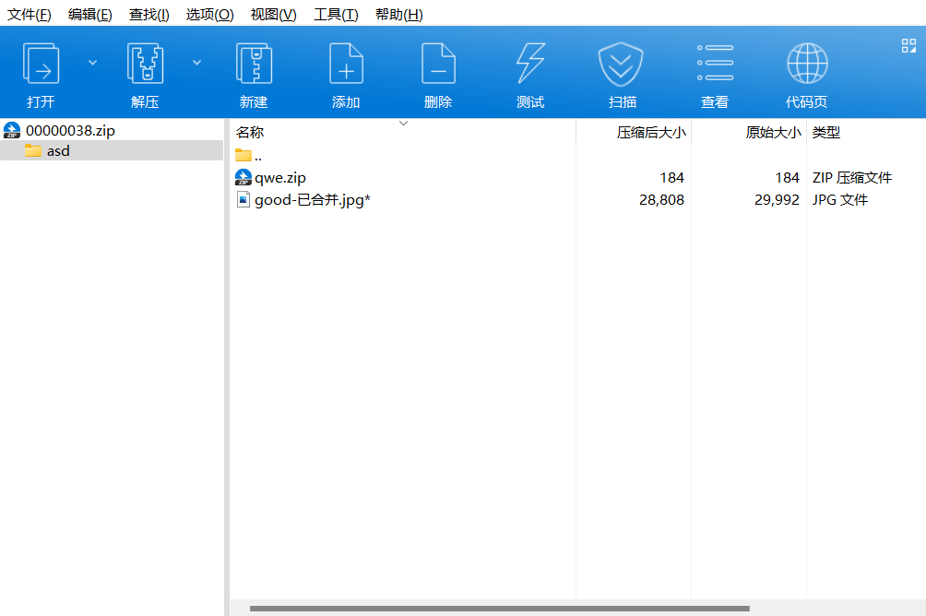926x616 pixels.
Task: Select the 解压 (Extract) icon
Action: click(x=144, y=71)
